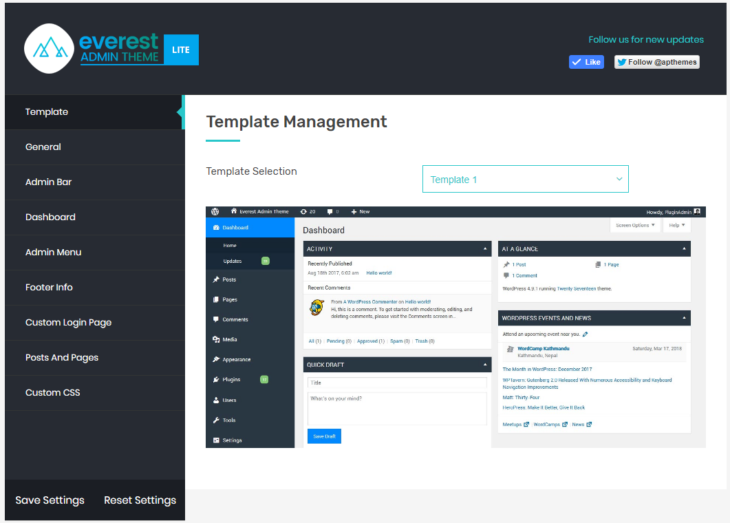Image resolution: width=730 pixels, height=523 pixels.
Task: Click the LITE badge next to the logo
Action: pyautogui.click(x=181, y=50)
